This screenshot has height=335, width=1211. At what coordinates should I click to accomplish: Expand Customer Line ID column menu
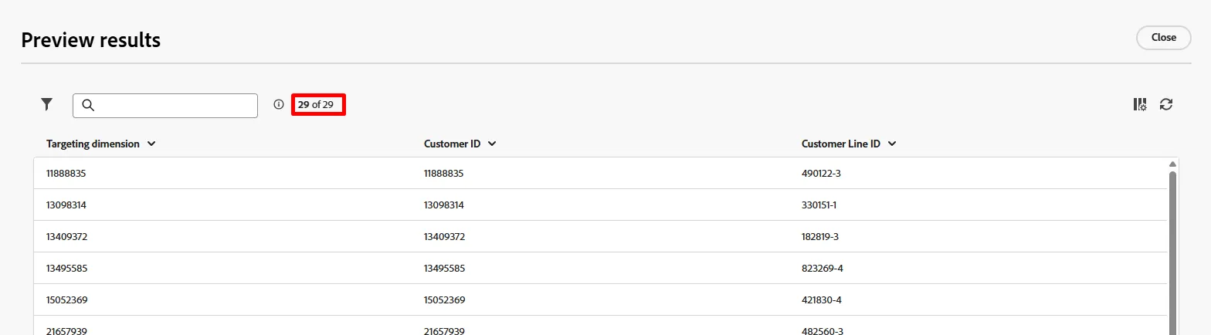point(892,144)
